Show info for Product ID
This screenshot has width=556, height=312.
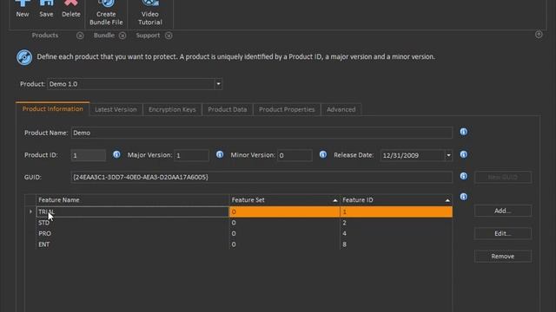click(x=116, y=154)
